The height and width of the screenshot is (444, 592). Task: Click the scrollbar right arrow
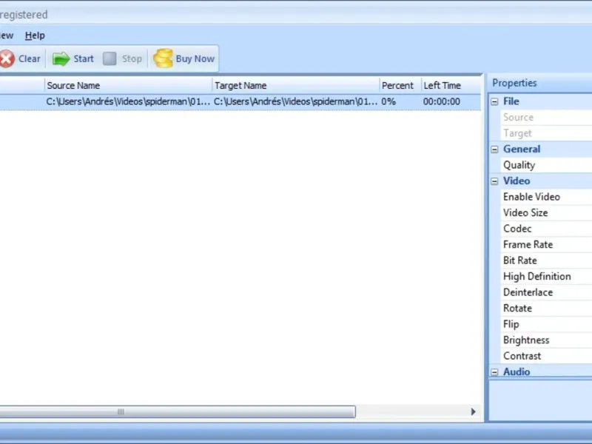473,411
